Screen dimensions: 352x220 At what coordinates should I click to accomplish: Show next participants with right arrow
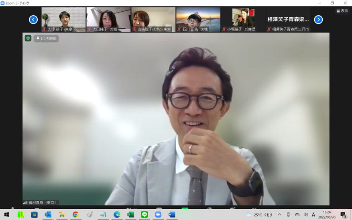(x=318, y=19)
